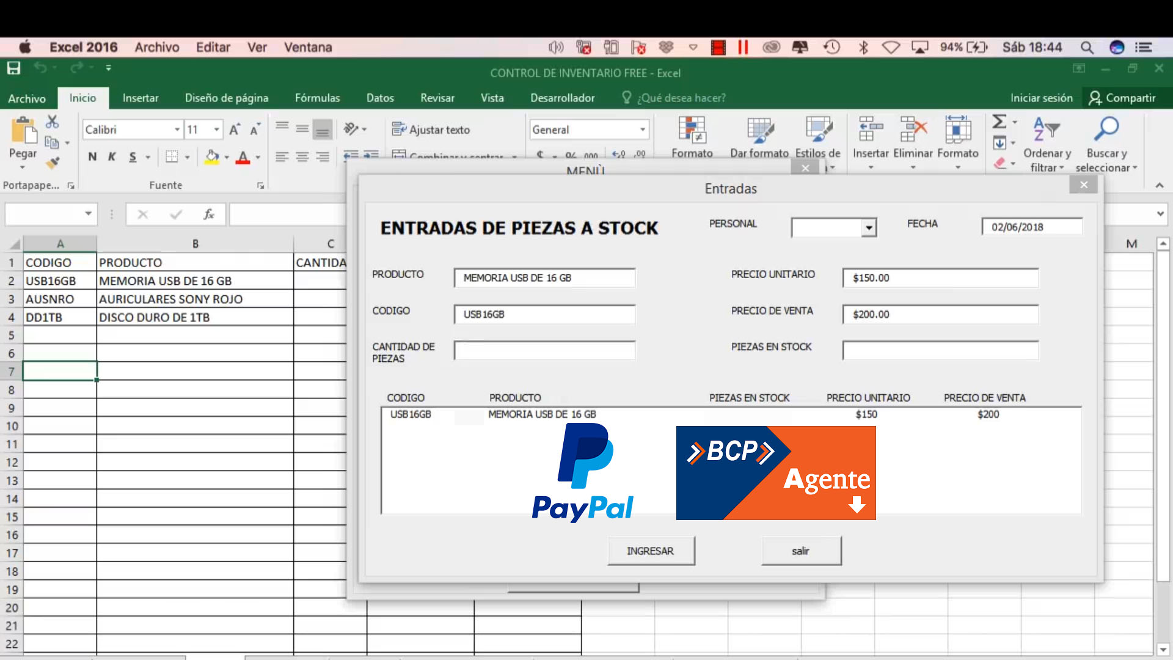
Task: Click the Cut scissors icon
Action: click(x=53, y=122)
